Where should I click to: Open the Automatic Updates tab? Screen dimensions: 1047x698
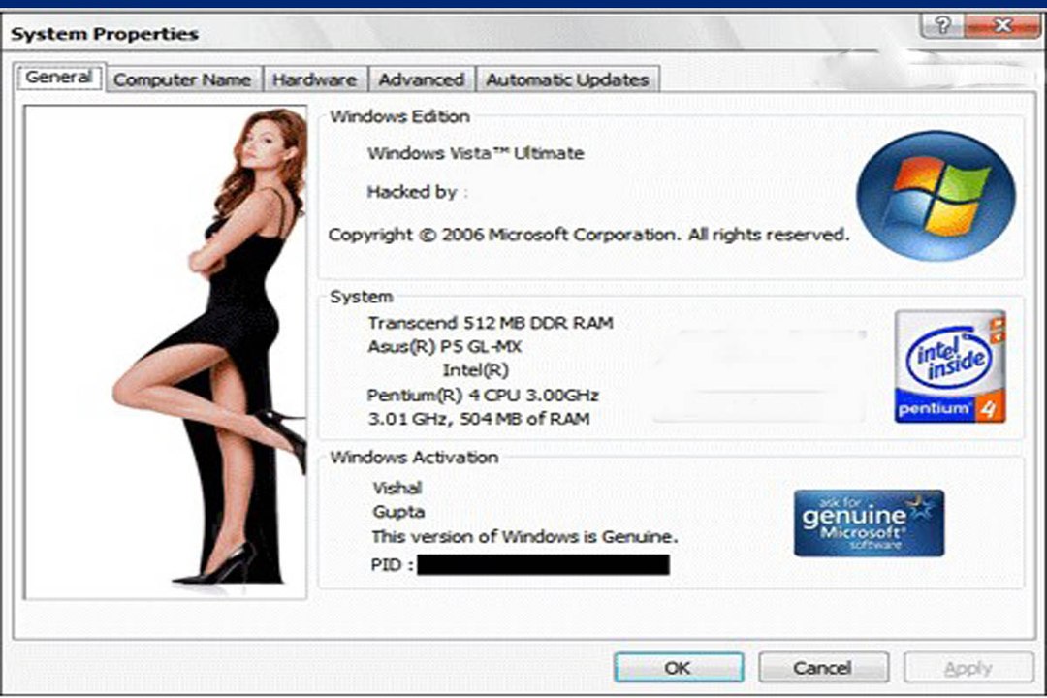567,79
